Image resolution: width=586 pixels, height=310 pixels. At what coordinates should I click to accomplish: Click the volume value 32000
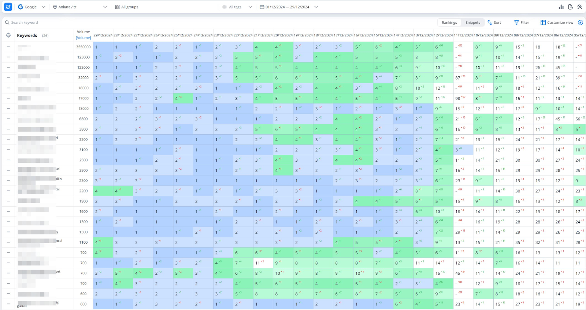click(84, 77)
